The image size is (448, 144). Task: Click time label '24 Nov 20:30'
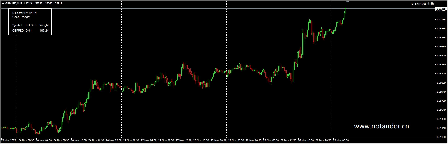coord(114,140)
